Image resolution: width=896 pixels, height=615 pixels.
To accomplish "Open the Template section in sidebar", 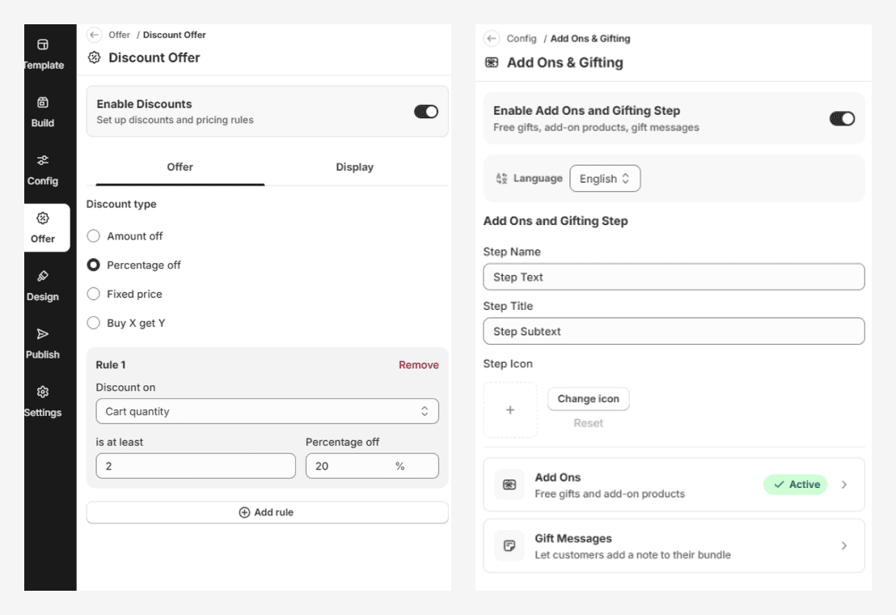I will click(x=44, y=54).
